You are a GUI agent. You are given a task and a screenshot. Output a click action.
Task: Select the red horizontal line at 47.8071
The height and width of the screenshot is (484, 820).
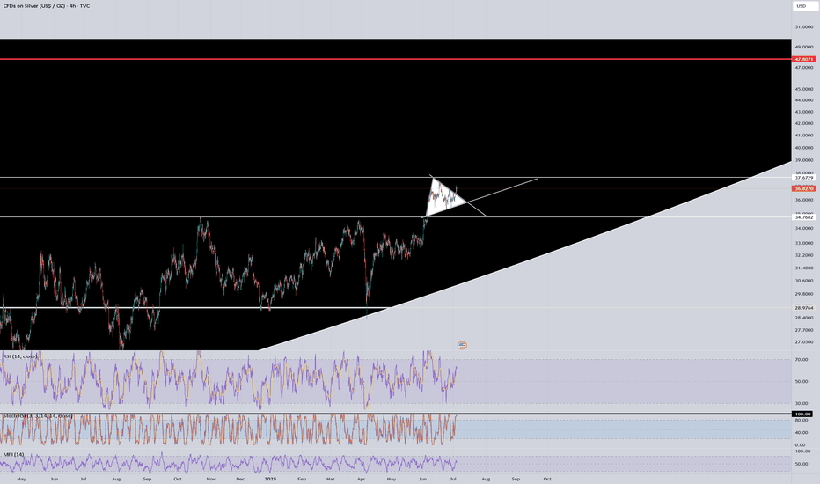(x=395, y=59)
